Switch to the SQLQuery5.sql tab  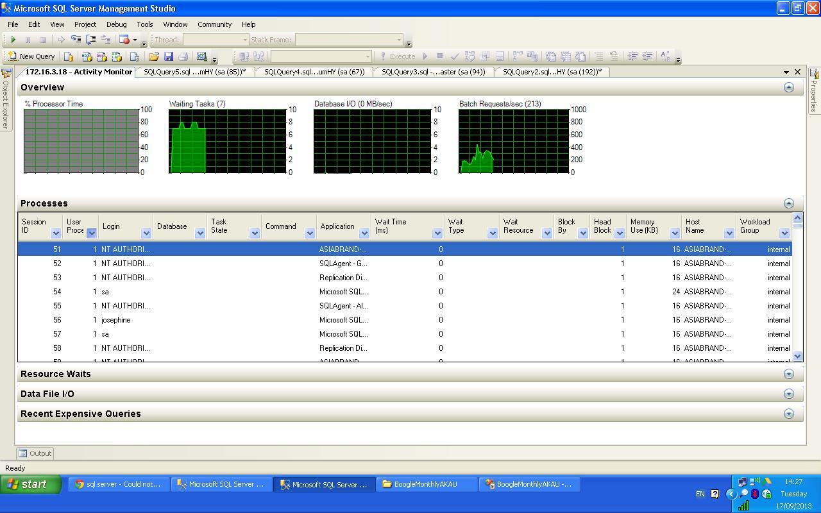click(x=195, y=72)
